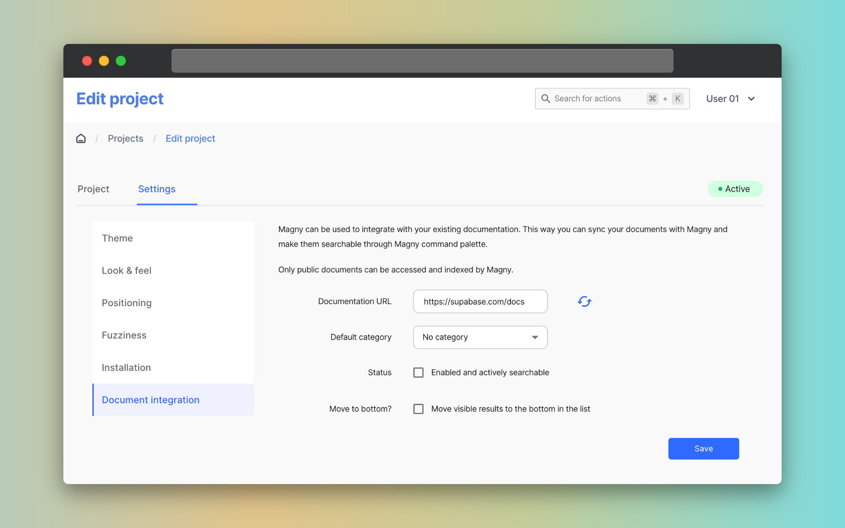Click the 'Documentation URL' label
Viewport: 845px width, 528px height.
click(354, 302)
